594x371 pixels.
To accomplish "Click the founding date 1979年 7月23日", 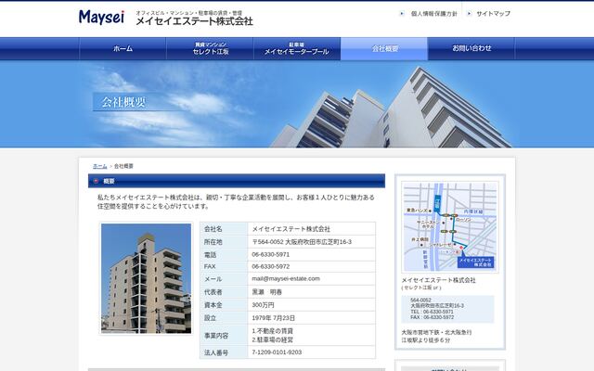I will pyautogui.click(x=273, y=318).
